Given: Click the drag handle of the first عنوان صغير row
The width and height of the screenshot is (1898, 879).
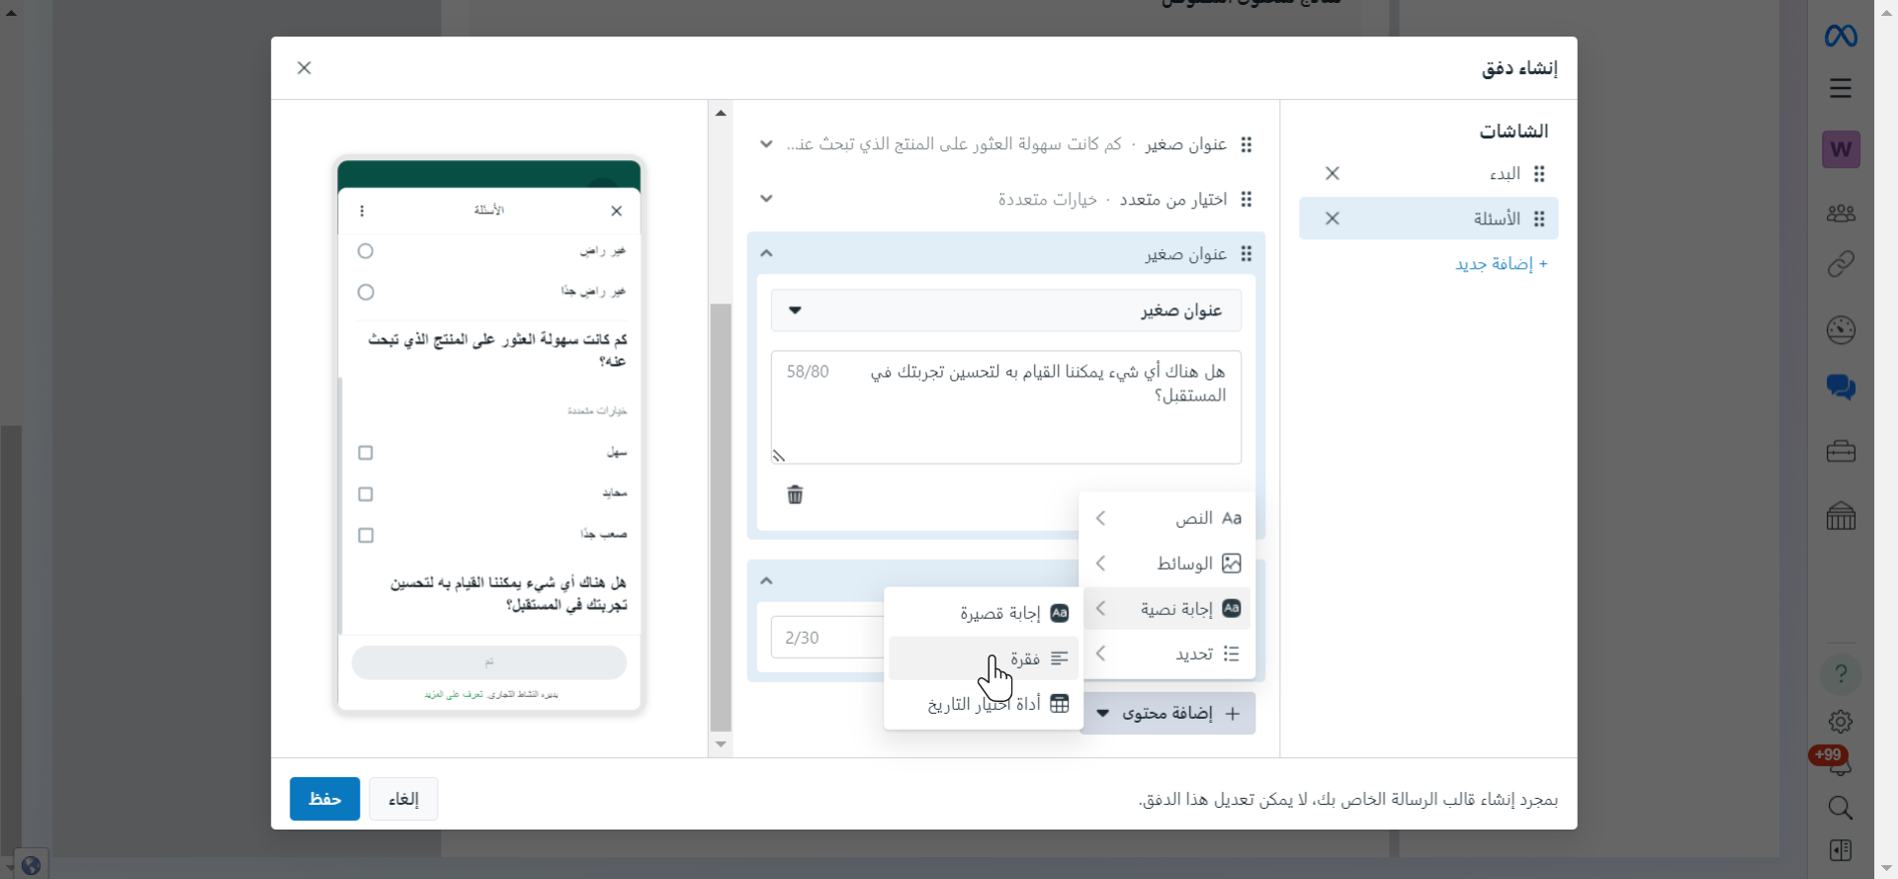Looking at the screenshot, I should pyautogui.click(x=1247, y=144).
